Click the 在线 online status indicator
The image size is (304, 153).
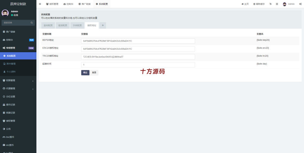15,15
